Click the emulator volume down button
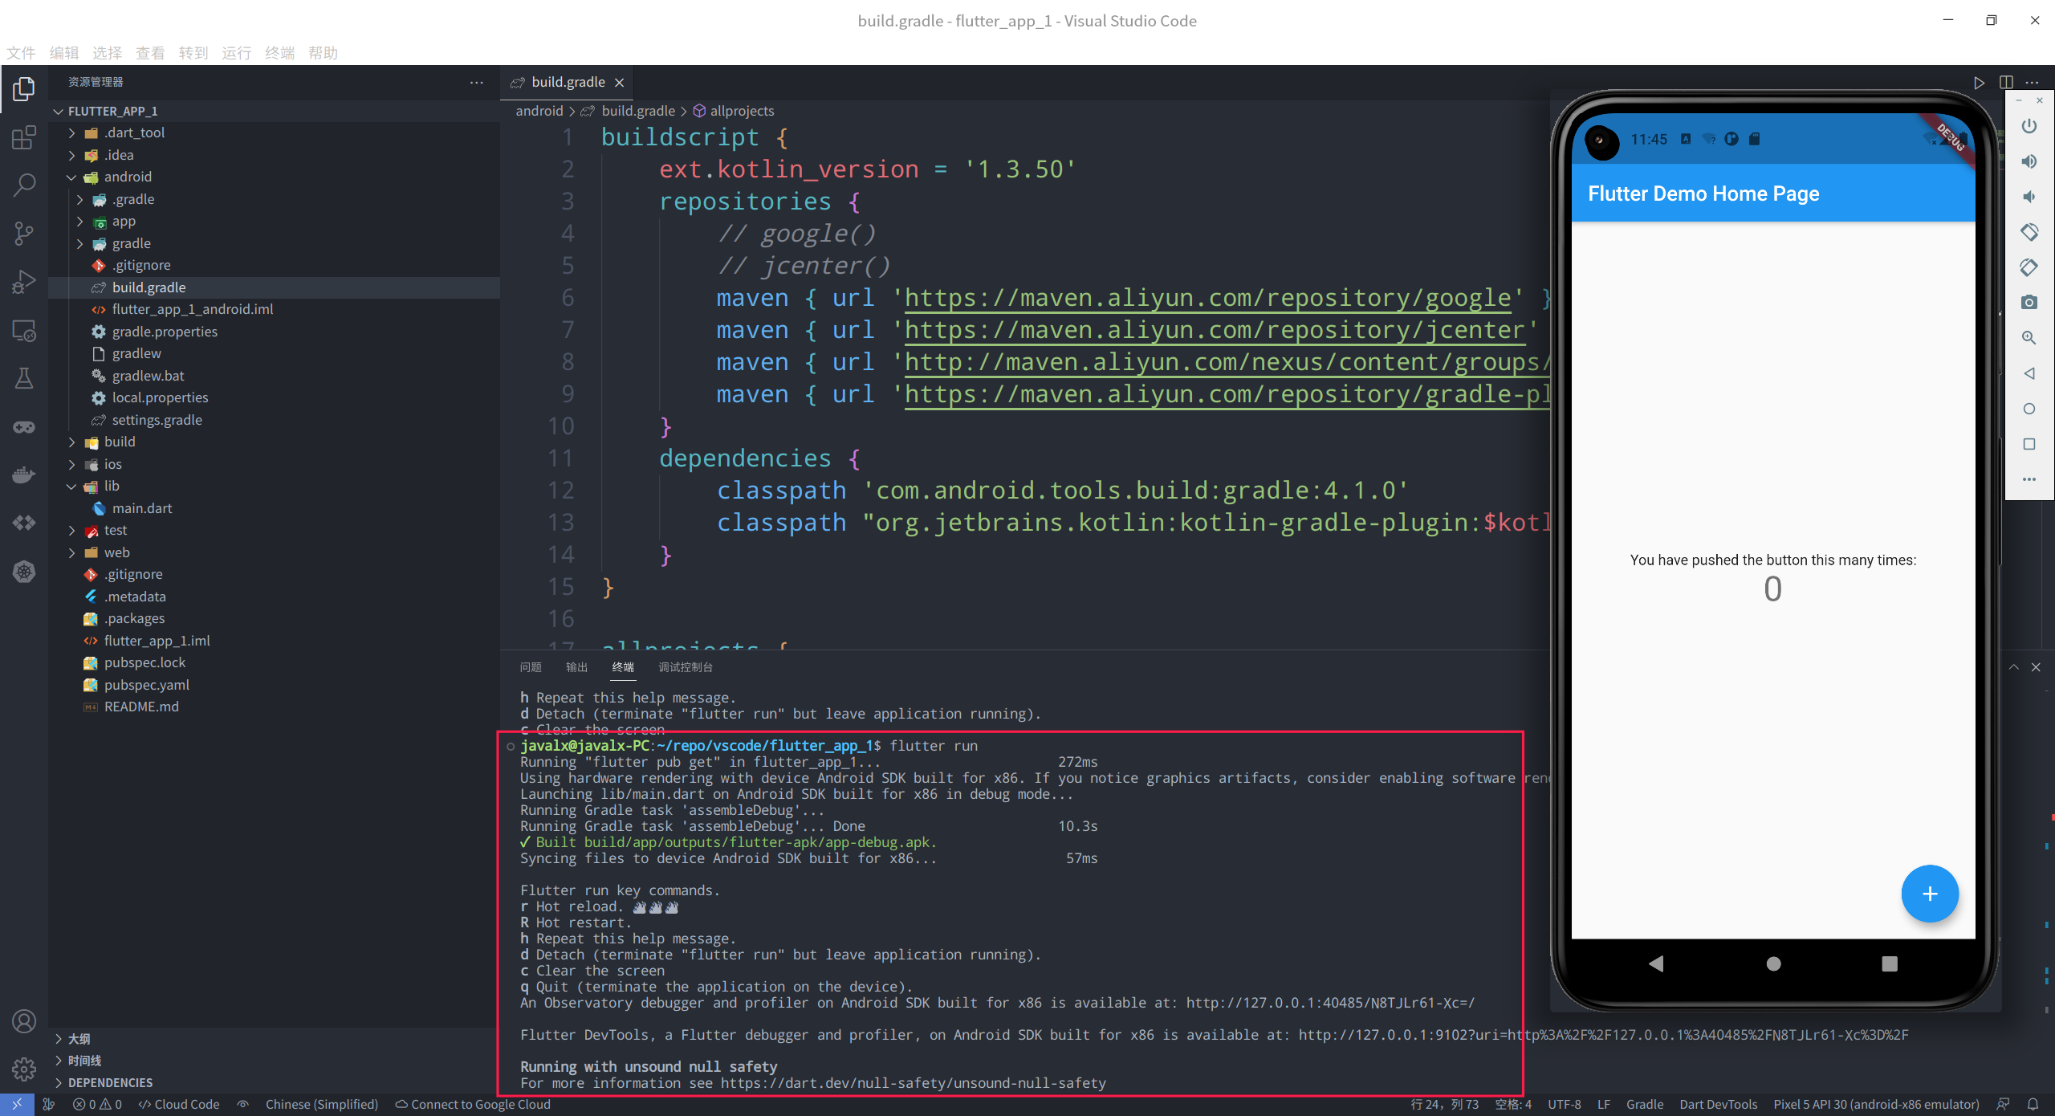The width and height of the screenshot is (2055, 1116). [2029, 197]
